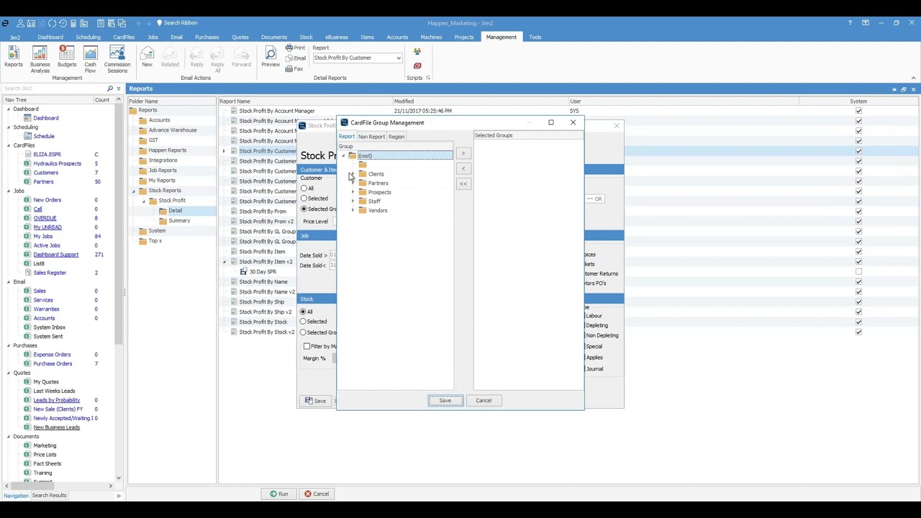
Task: Open Commission Sessions ribbon icon
Action: (117, 59)
